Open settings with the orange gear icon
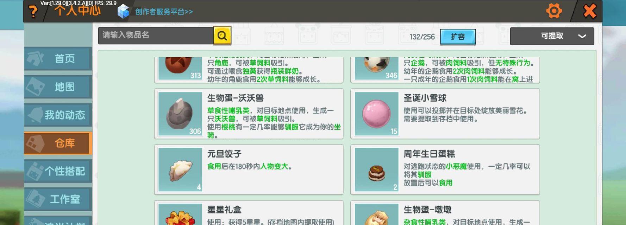The image size is (626, 225). (x=554, y=11)
